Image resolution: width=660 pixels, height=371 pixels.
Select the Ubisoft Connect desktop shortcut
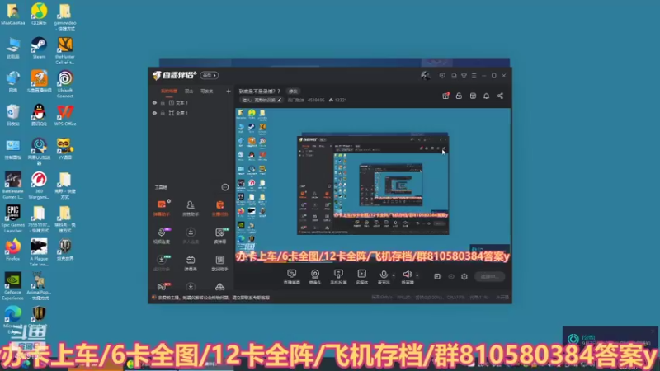tap(65, 84)
